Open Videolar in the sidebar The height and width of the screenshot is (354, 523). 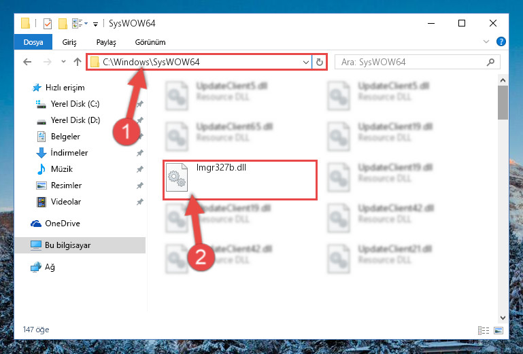coord(66,202)
